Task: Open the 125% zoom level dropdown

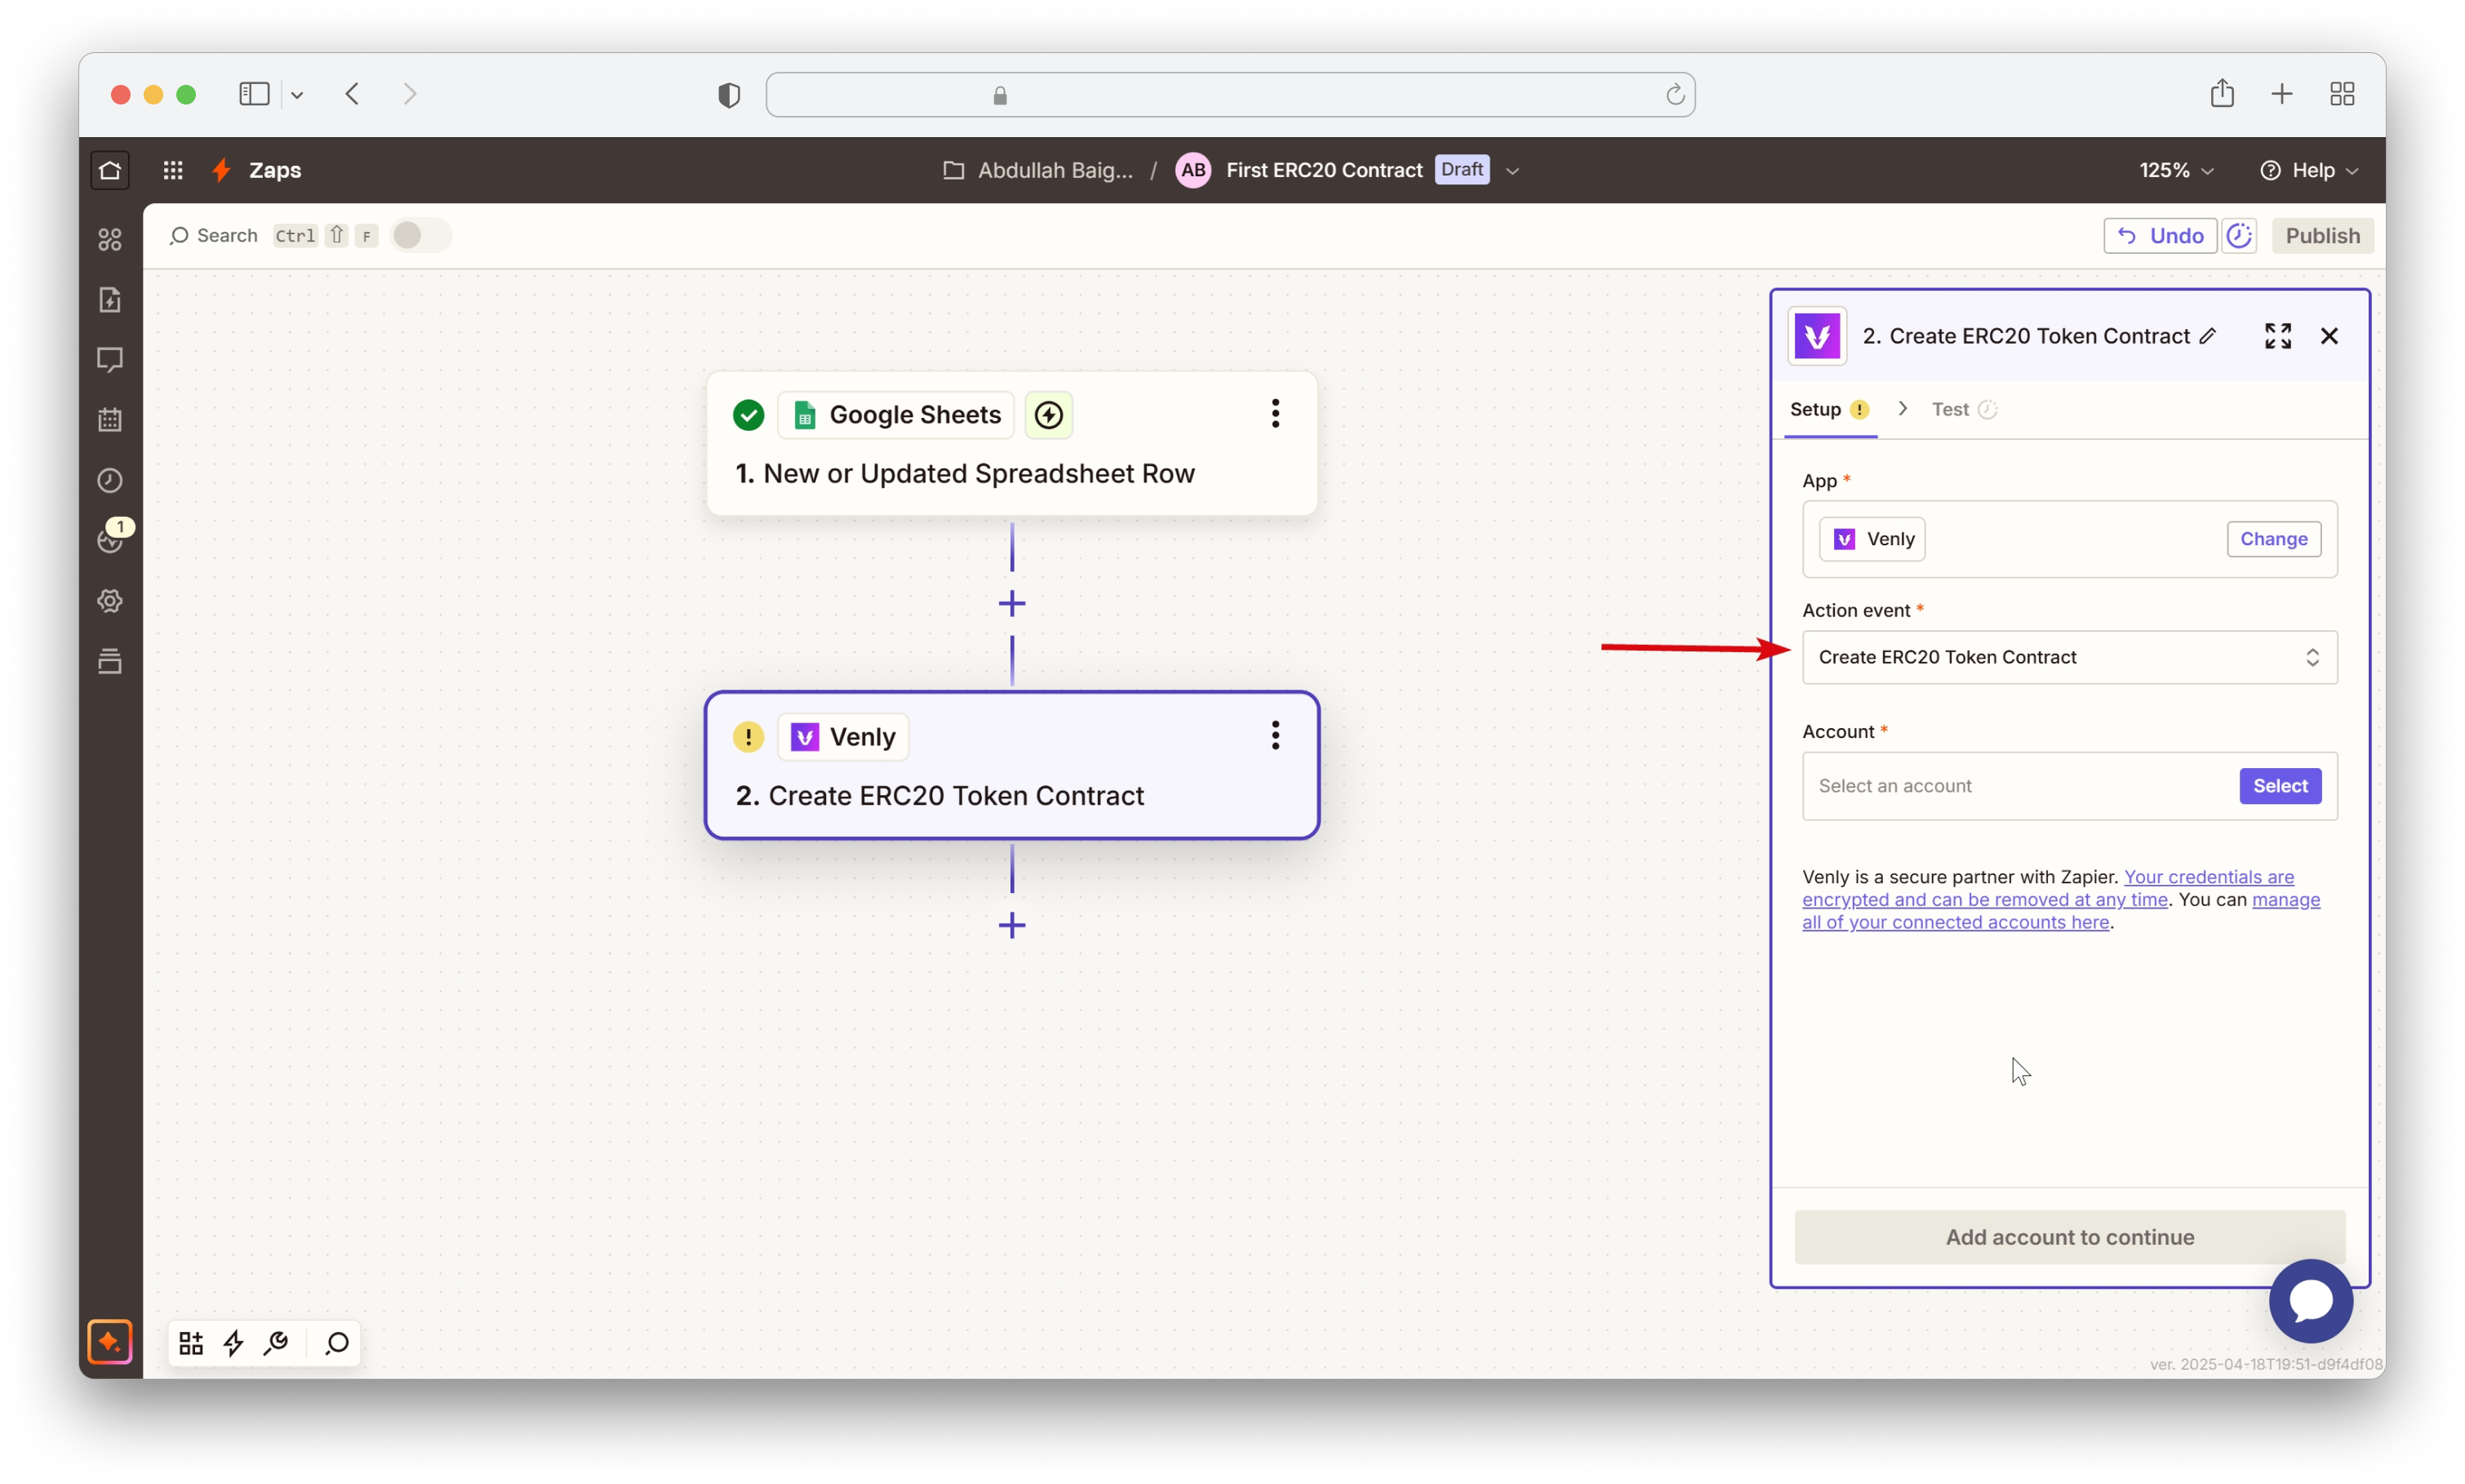Action: (x=2175, y=171)
